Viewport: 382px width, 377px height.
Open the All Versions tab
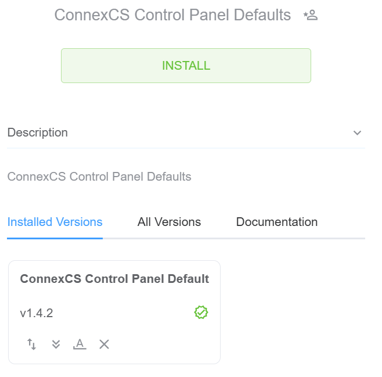click(169, 222)
